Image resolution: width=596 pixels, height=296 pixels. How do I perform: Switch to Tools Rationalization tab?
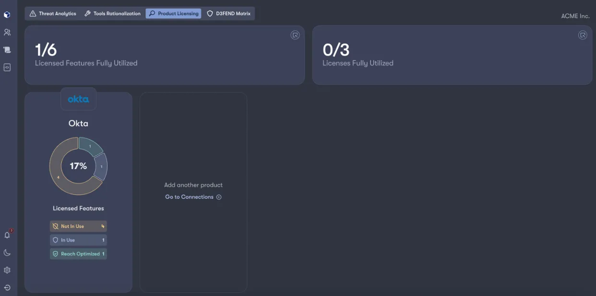coord(112,13)
